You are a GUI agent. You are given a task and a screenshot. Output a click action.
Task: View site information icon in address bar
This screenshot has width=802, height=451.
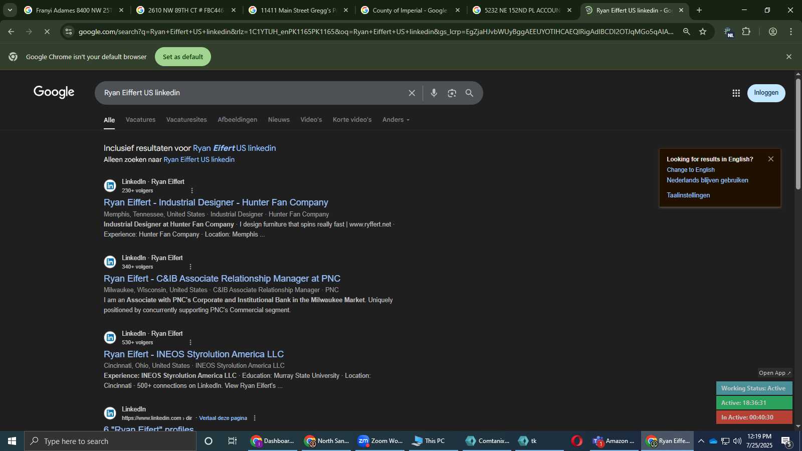click(x=69, y=32)
